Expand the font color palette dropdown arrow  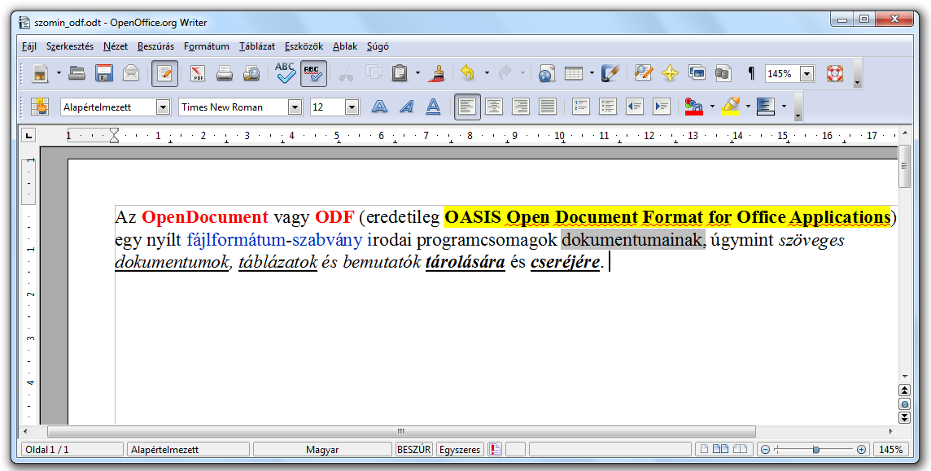(x=712, y=107)
